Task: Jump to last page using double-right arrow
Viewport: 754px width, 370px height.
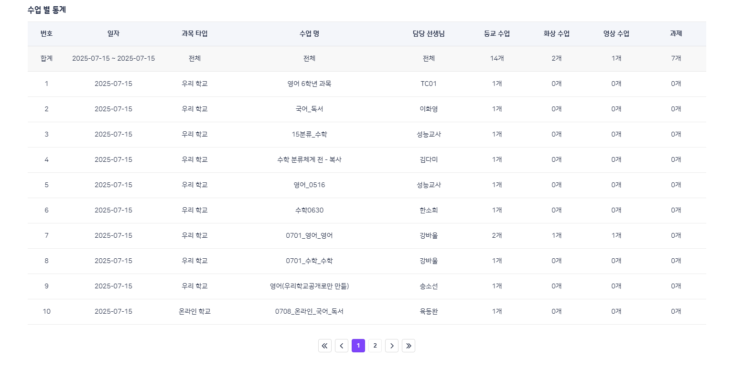Action: 409,346
